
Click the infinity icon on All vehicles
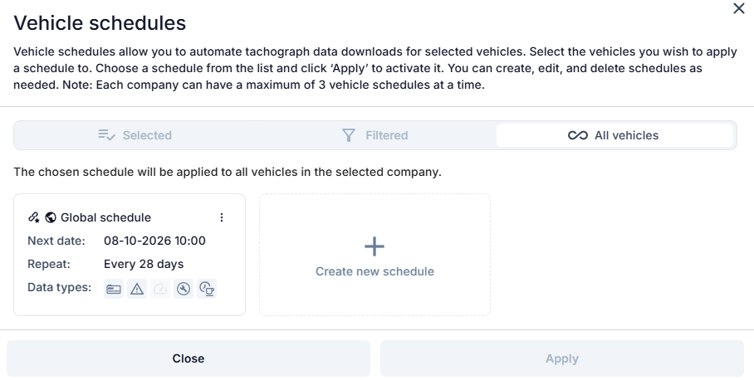pos(577,135)
